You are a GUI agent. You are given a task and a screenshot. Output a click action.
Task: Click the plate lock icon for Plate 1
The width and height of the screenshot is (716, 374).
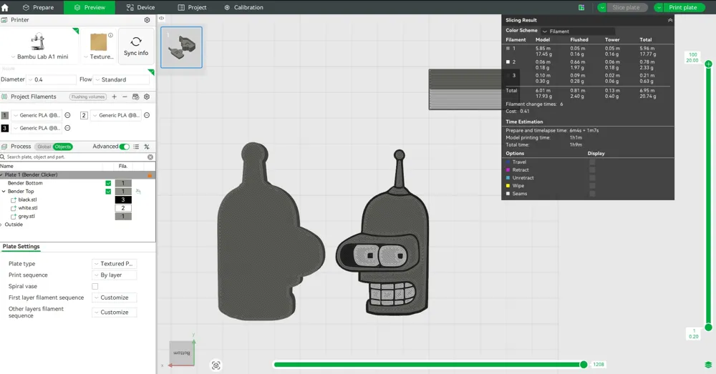[x=150, y=175]
